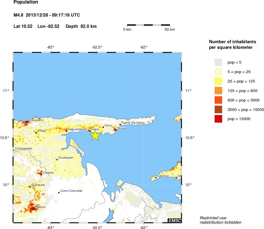Select the '25 < pop < 125' yellow swatch
The image size is (264, 229).
218,81
